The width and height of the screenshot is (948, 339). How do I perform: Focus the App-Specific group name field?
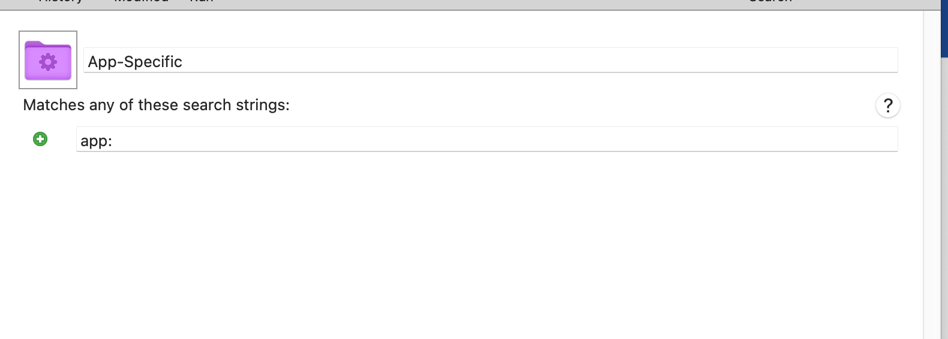[x=490, y=60]
